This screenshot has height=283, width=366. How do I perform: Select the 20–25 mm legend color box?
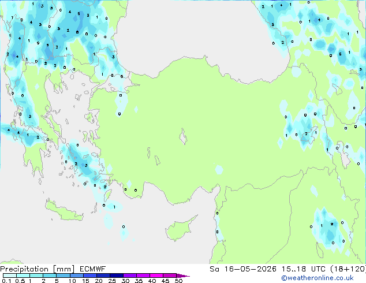pos(103,275)
